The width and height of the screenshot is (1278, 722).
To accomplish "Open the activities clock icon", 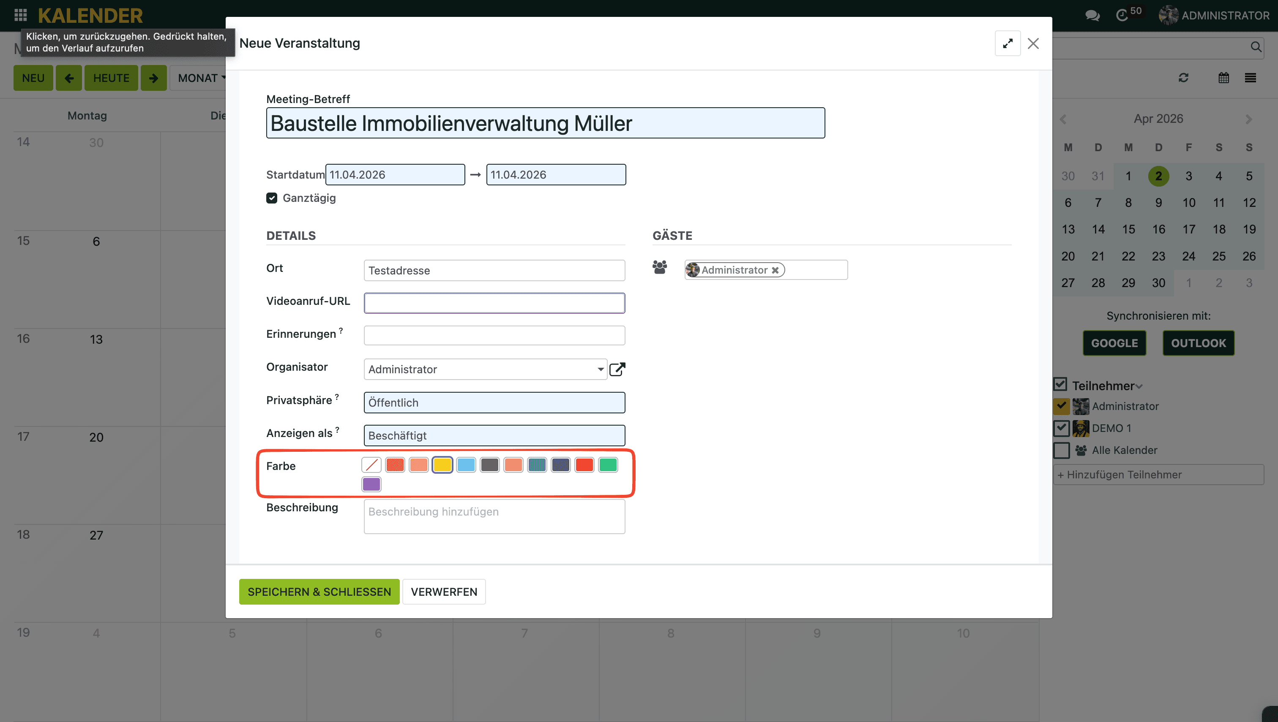I will (1122, 15).
